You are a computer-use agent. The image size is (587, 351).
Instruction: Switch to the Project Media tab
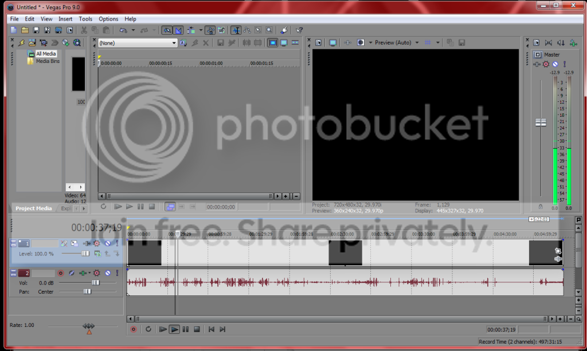(34, 208)
